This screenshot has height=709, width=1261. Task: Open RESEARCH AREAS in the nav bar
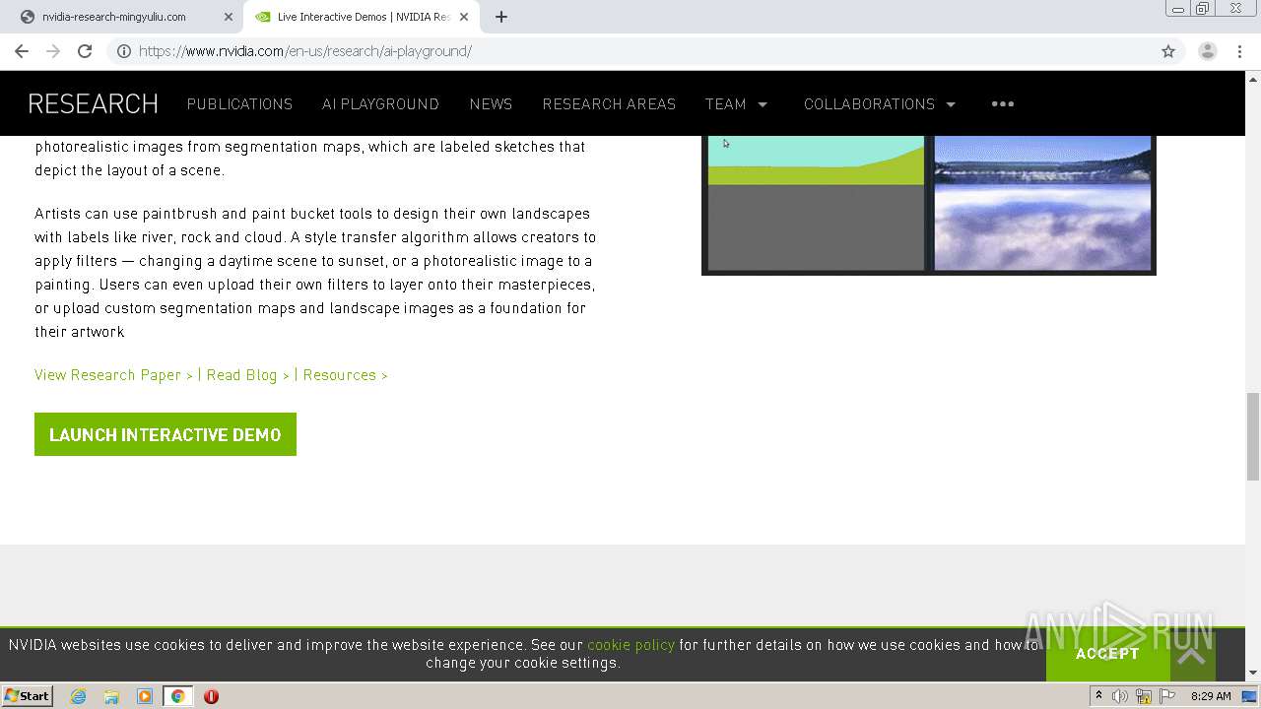pos(609,103)
